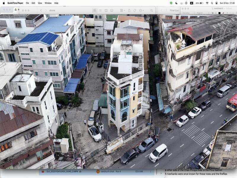This screenshot has width=237, height=178.
Task: Open the Helvetica font family dropdown
Action: (188, 13)
